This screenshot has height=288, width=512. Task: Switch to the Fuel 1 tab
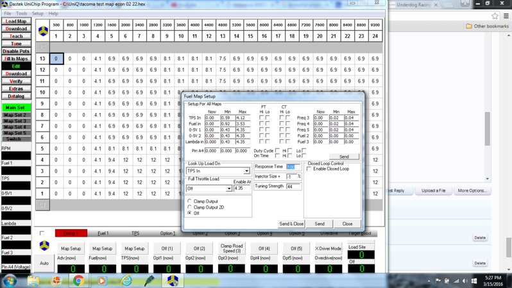coord(103,233)
